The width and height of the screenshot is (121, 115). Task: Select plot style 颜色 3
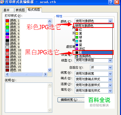pos(13,27)
